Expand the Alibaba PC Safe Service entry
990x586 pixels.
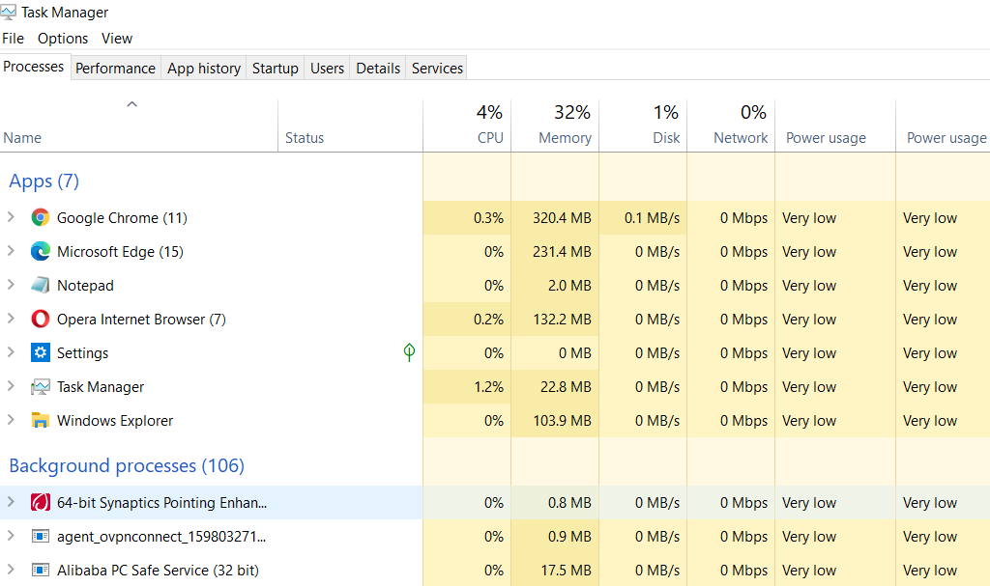click(11, 570)
